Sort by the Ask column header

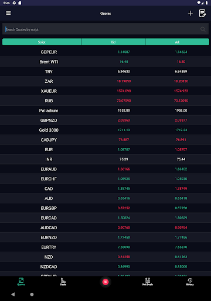(177, 42)
